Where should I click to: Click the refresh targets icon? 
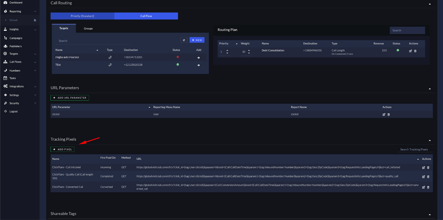[184, 40]
